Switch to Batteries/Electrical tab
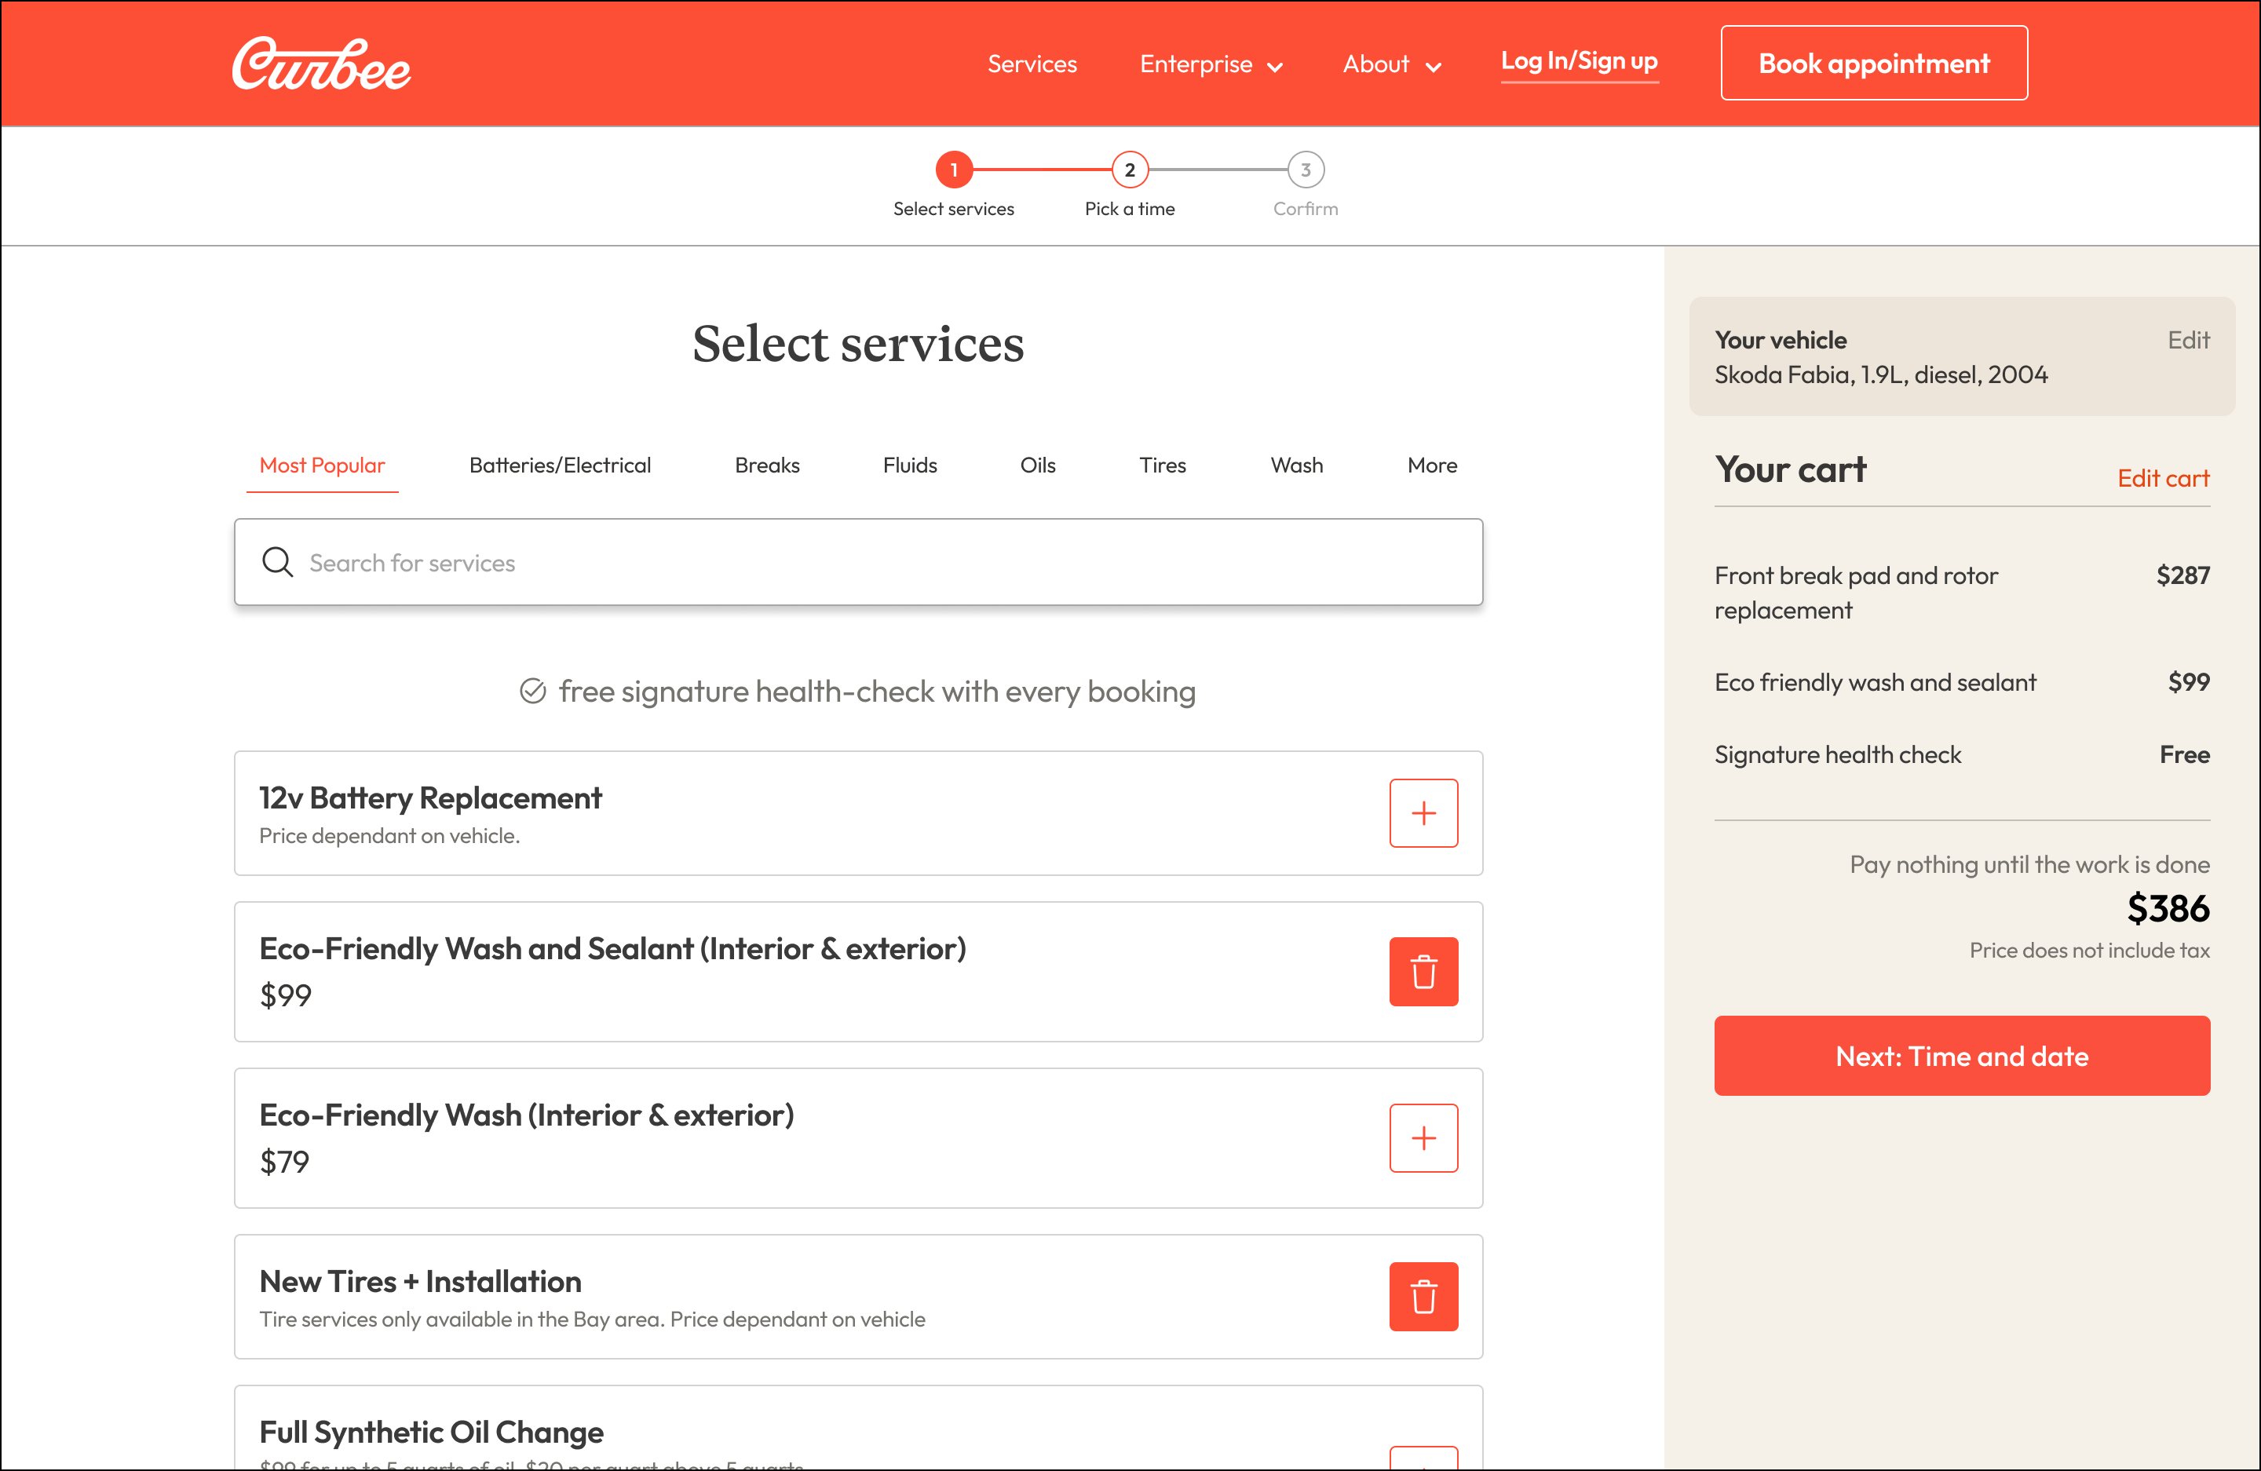 560,465
